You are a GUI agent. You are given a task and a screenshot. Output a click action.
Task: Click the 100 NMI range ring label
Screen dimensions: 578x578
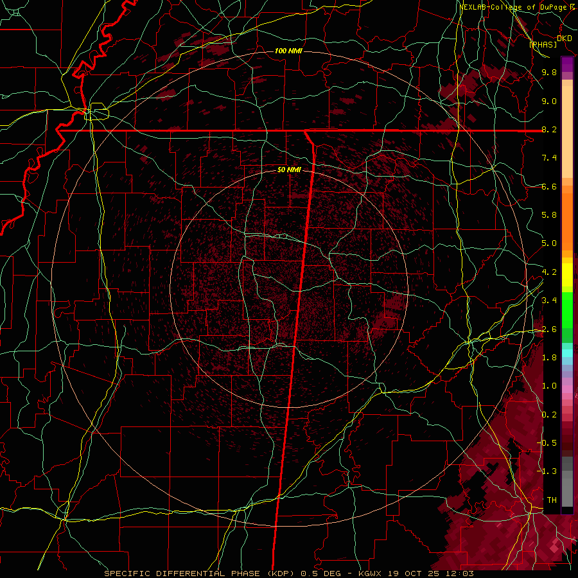point(288,51)
